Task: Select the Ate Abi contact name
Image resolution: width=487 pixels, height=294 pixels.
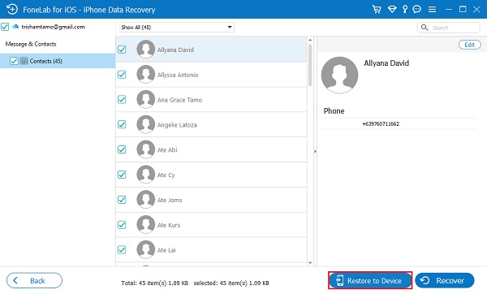Action: (x=167, y=149)
